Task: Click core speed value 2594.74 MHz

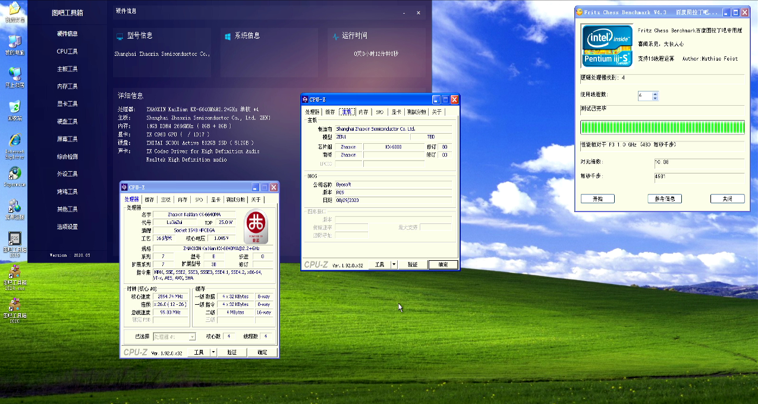Action: (x=171, y=296)
